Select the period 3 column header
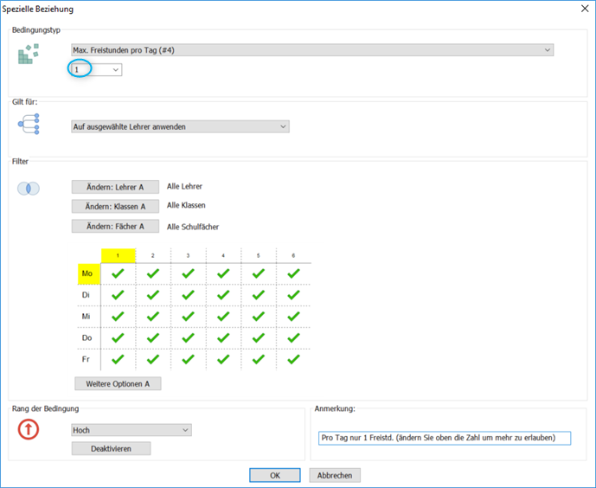The width and height of the screenshot is (596, 488). click(189, 255)
